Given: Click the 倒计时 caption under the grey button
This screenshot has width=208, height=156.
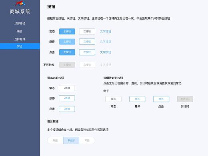Looking at the screenshot, I should pos(185,106).
